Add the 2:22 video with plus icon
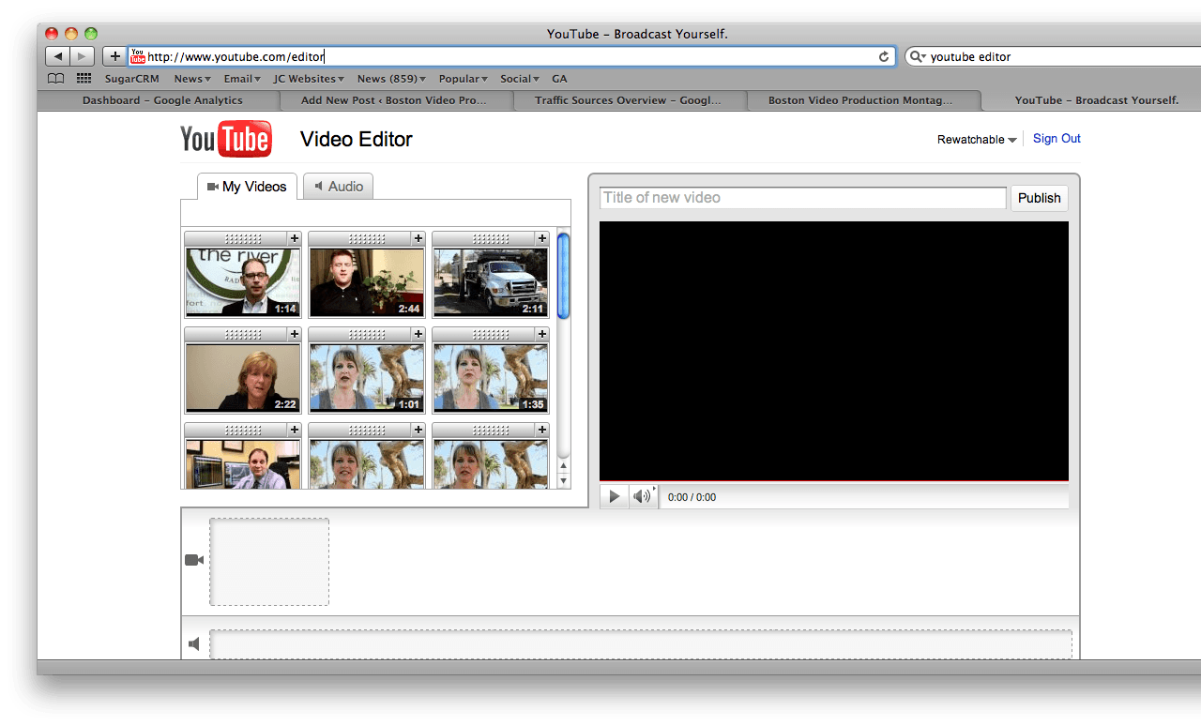Image resolution: width=1201 pixels, height=726 pixels. tap(294, 334)
